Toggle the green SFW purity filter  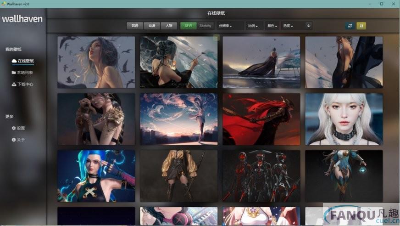coord(188,26)
